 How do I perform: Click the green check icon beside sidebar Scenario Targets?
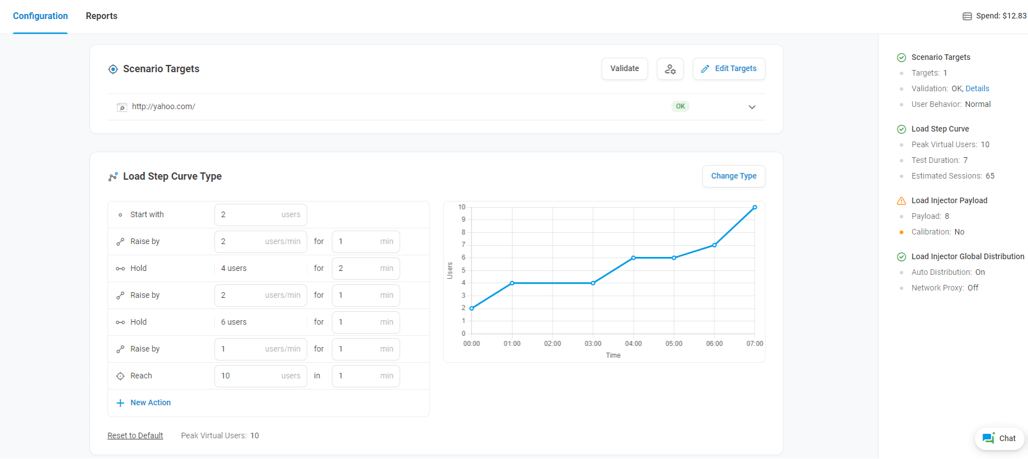click(x=901, y=58)
